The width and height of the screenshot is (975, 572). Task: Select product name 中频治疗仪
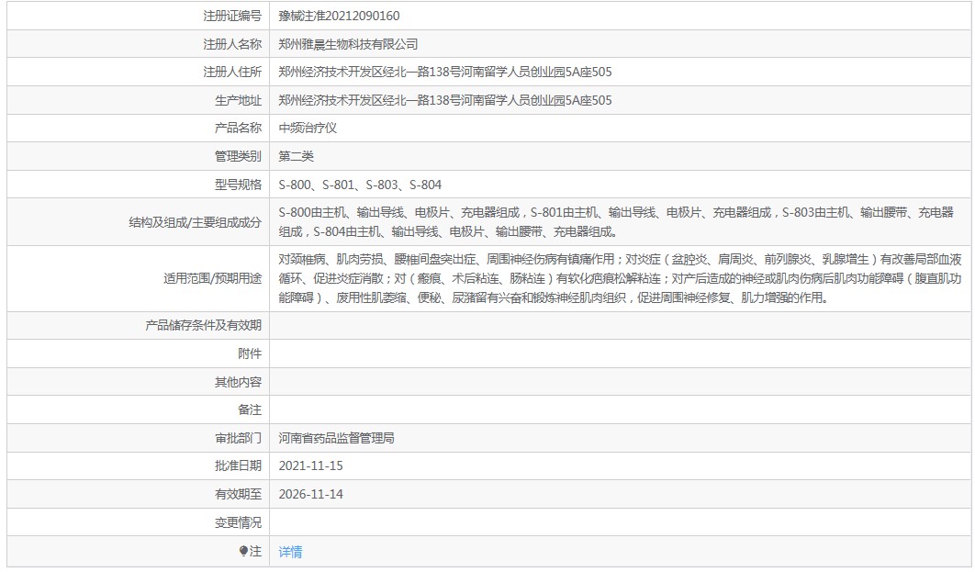coord(308,128)
